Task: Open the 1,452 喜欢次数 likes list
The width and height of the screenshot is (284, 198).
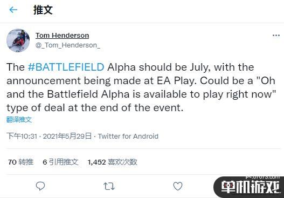Action: (112, 162)
